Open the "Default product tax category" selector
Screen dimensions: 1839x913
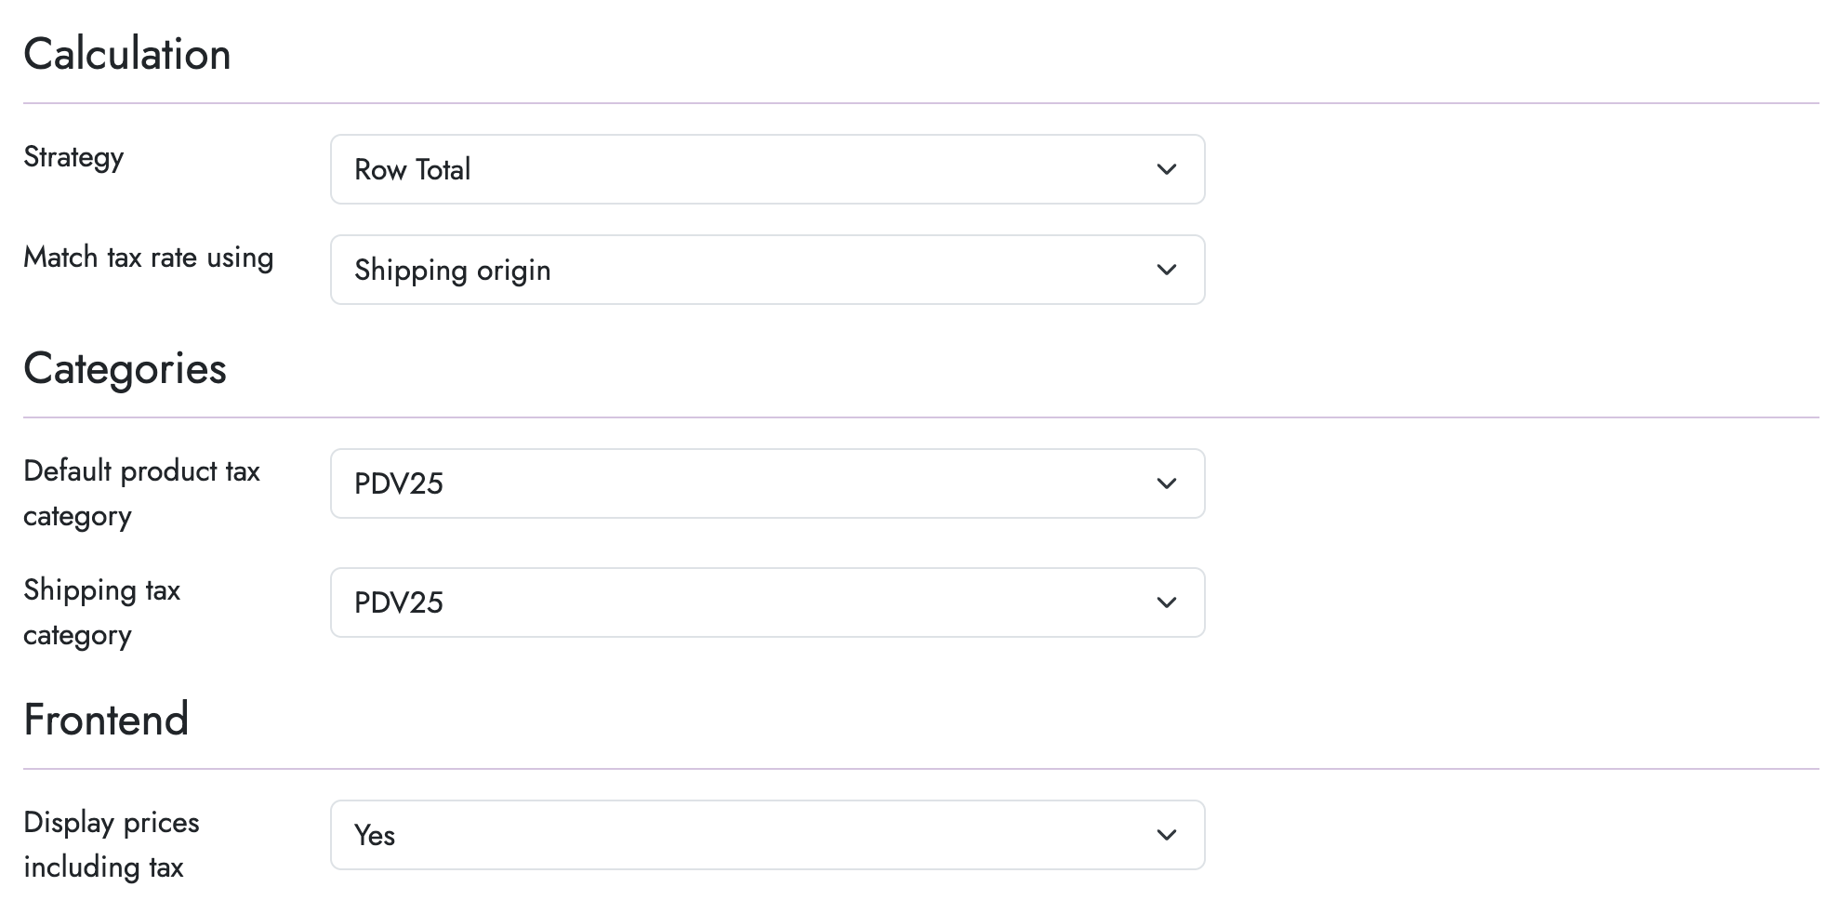click(767, 483)
